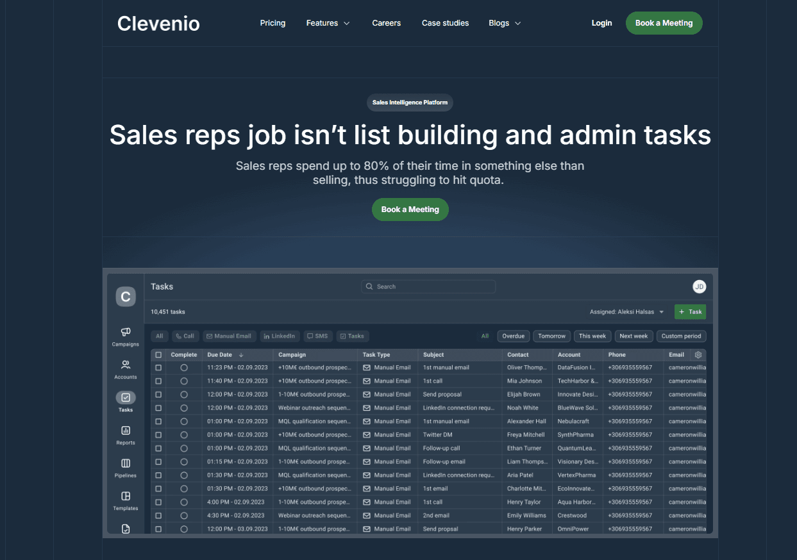The width and height of the screenshot is (797, 560).
Task: Open the JD user avatar
Action: pyautogui.click(x=699, y=286)
